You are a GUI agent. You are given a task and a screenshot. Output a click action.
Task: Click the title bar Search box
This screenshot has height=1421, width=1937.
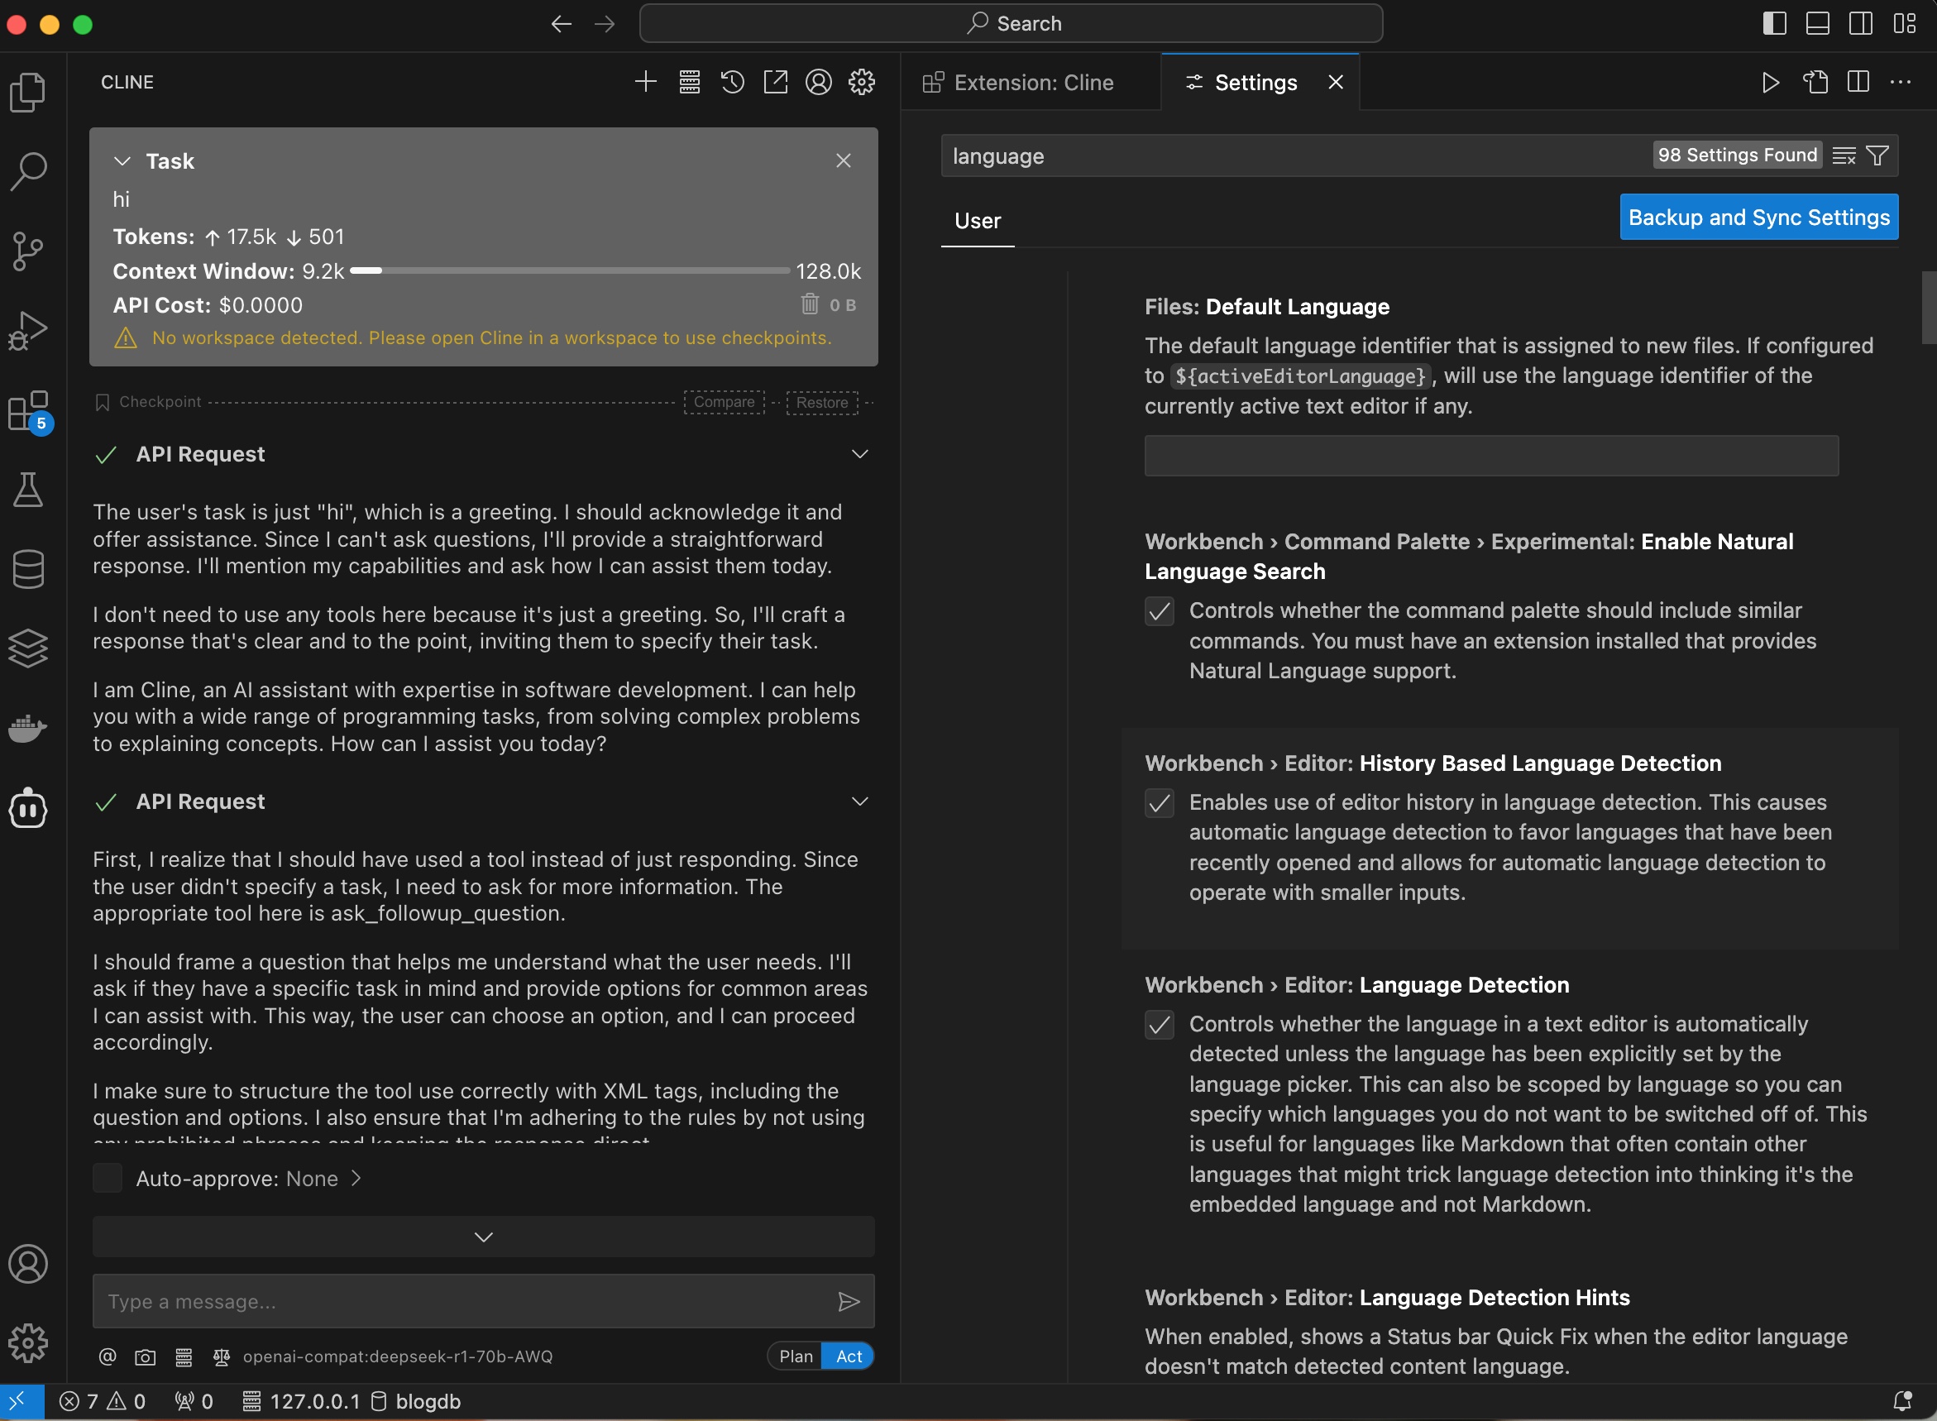1011,23
